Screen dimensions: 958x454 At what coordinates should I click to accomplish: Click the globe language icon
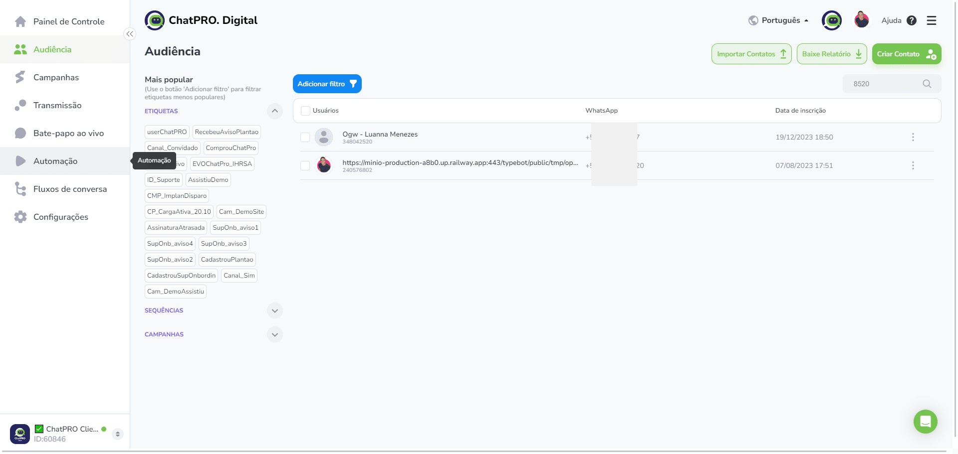pos(753,20)
